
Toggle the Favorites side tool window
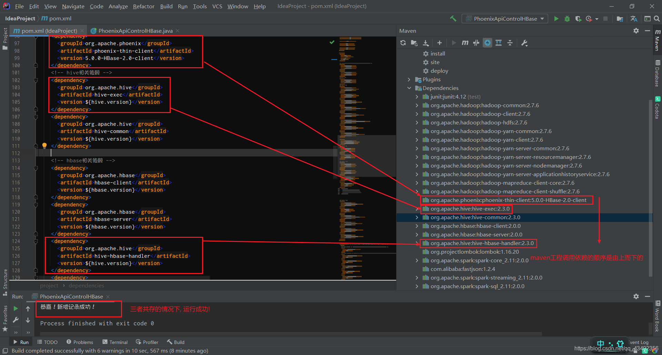(5, 318)
